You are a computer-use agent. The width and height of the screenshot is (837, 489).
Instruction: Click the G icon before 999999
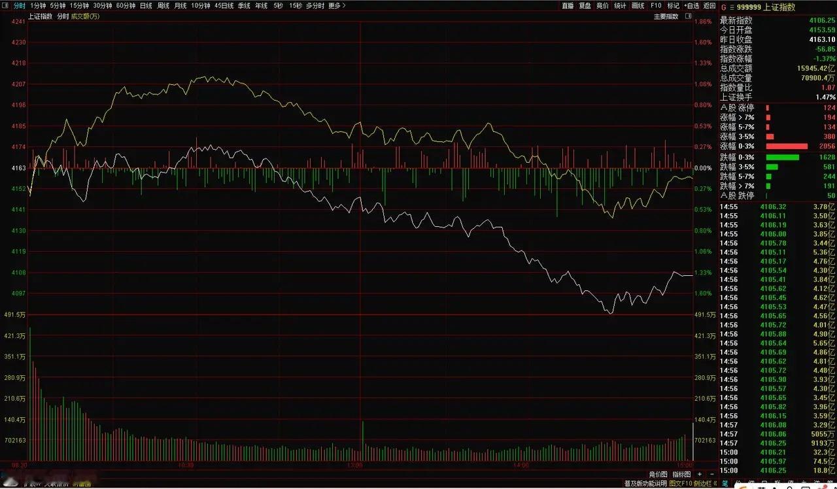tap(723, 7)
